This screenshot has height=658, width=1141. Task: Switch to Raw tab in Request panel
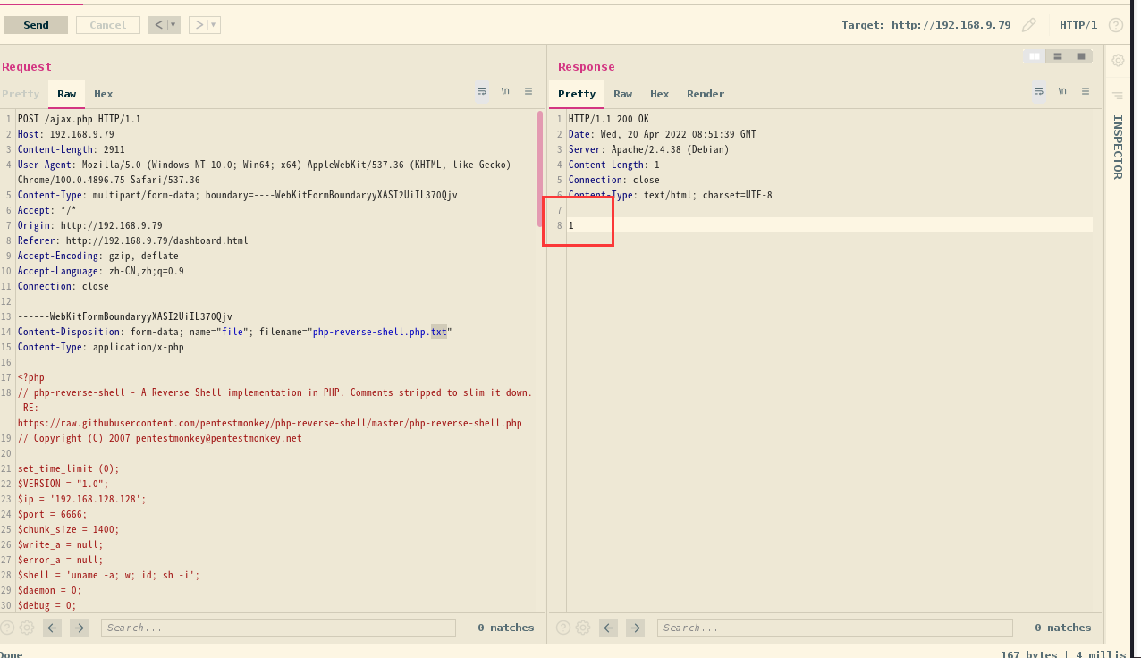[67, 94]
